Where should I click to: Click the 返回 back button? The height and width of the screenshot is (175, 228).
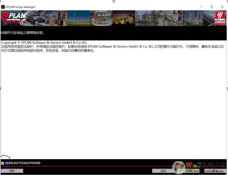point(163,171)
